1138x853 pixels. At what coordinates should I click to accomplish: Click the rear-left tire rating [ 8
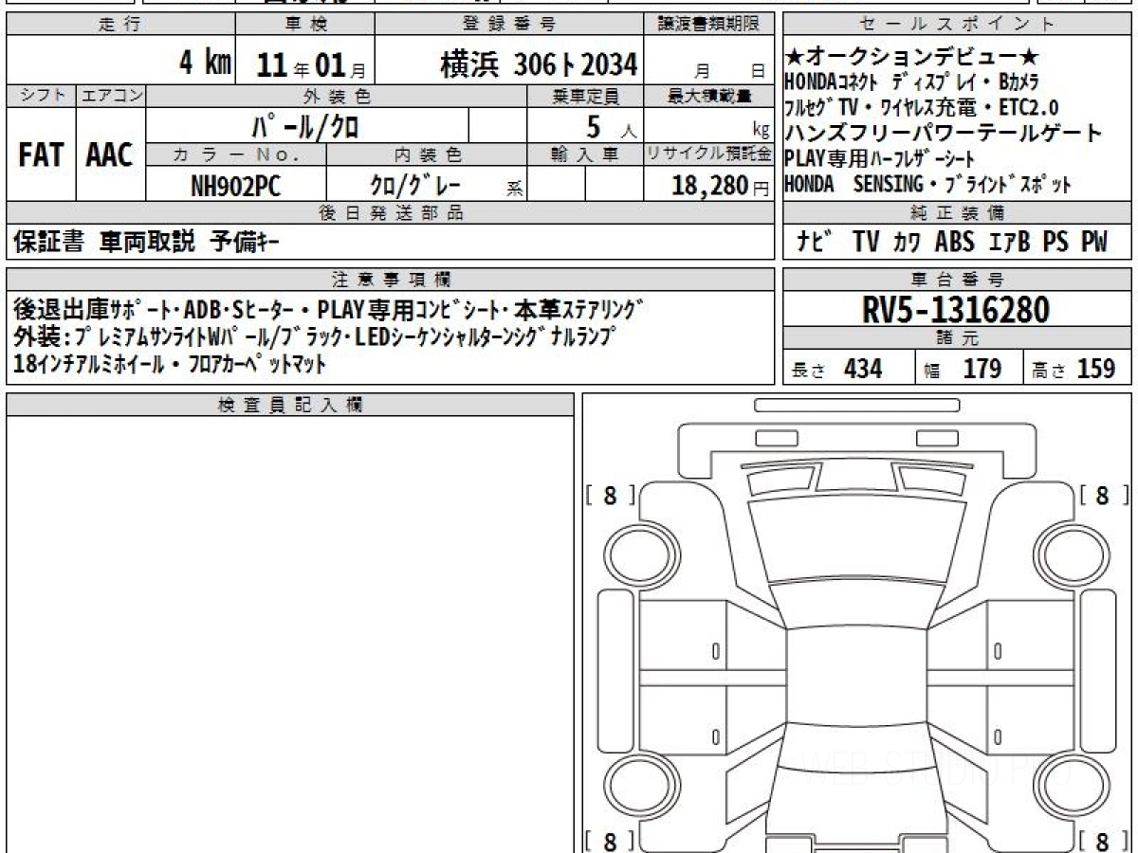pos(610,842)
